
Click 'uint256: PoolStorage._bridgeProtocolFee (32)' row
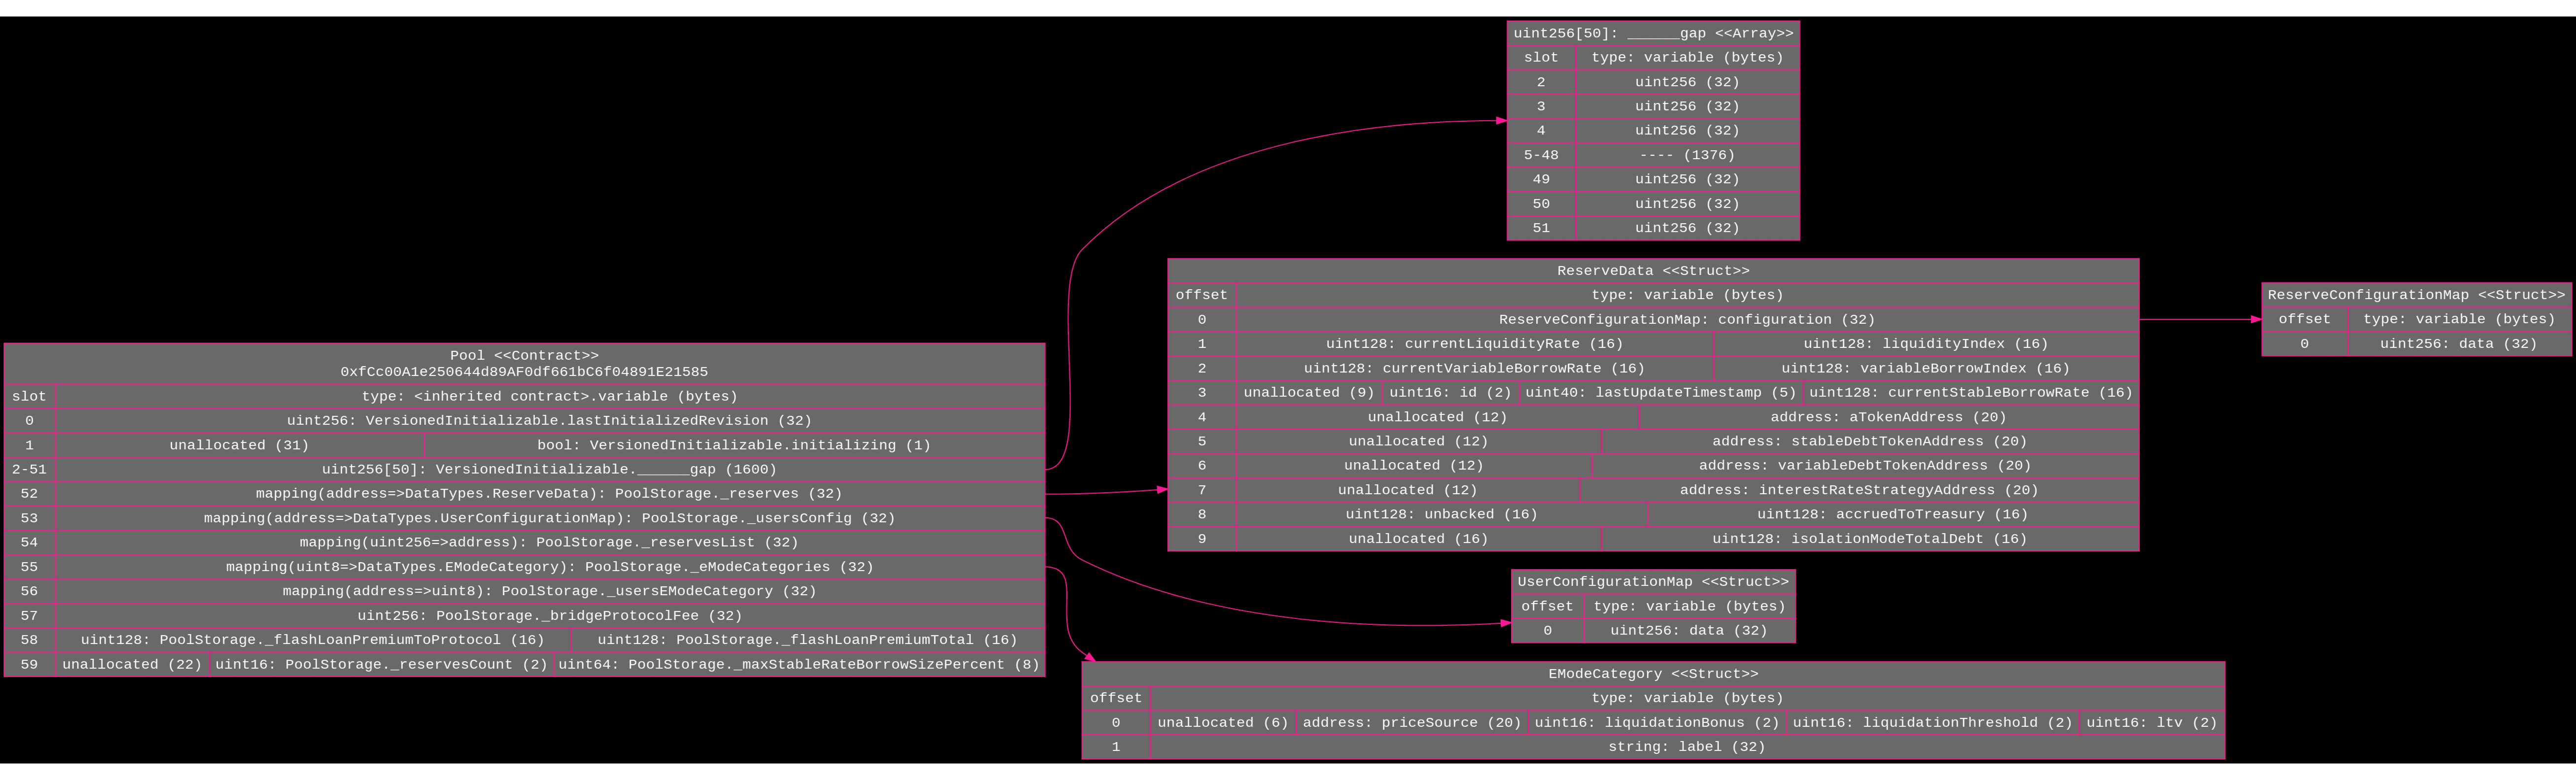coord(549,616)
